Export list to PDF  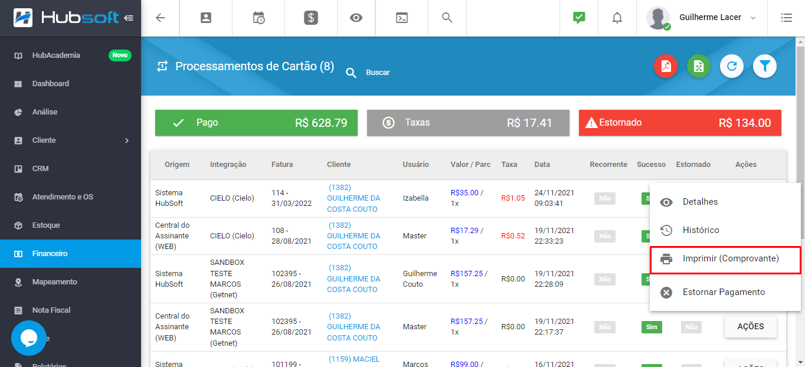coord(666,66)
